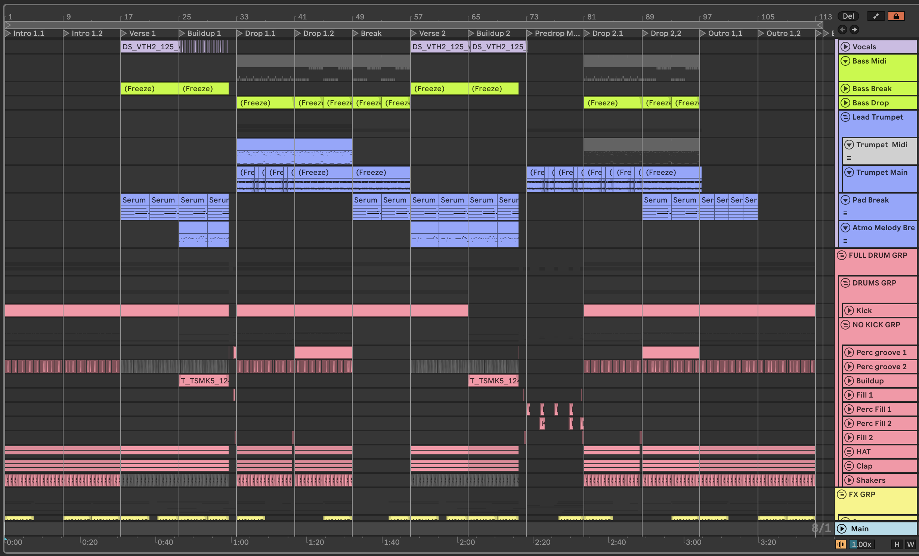Collapse the Bass Midi track
This screenshot has height=556, width=919.
tap(845, 61)
